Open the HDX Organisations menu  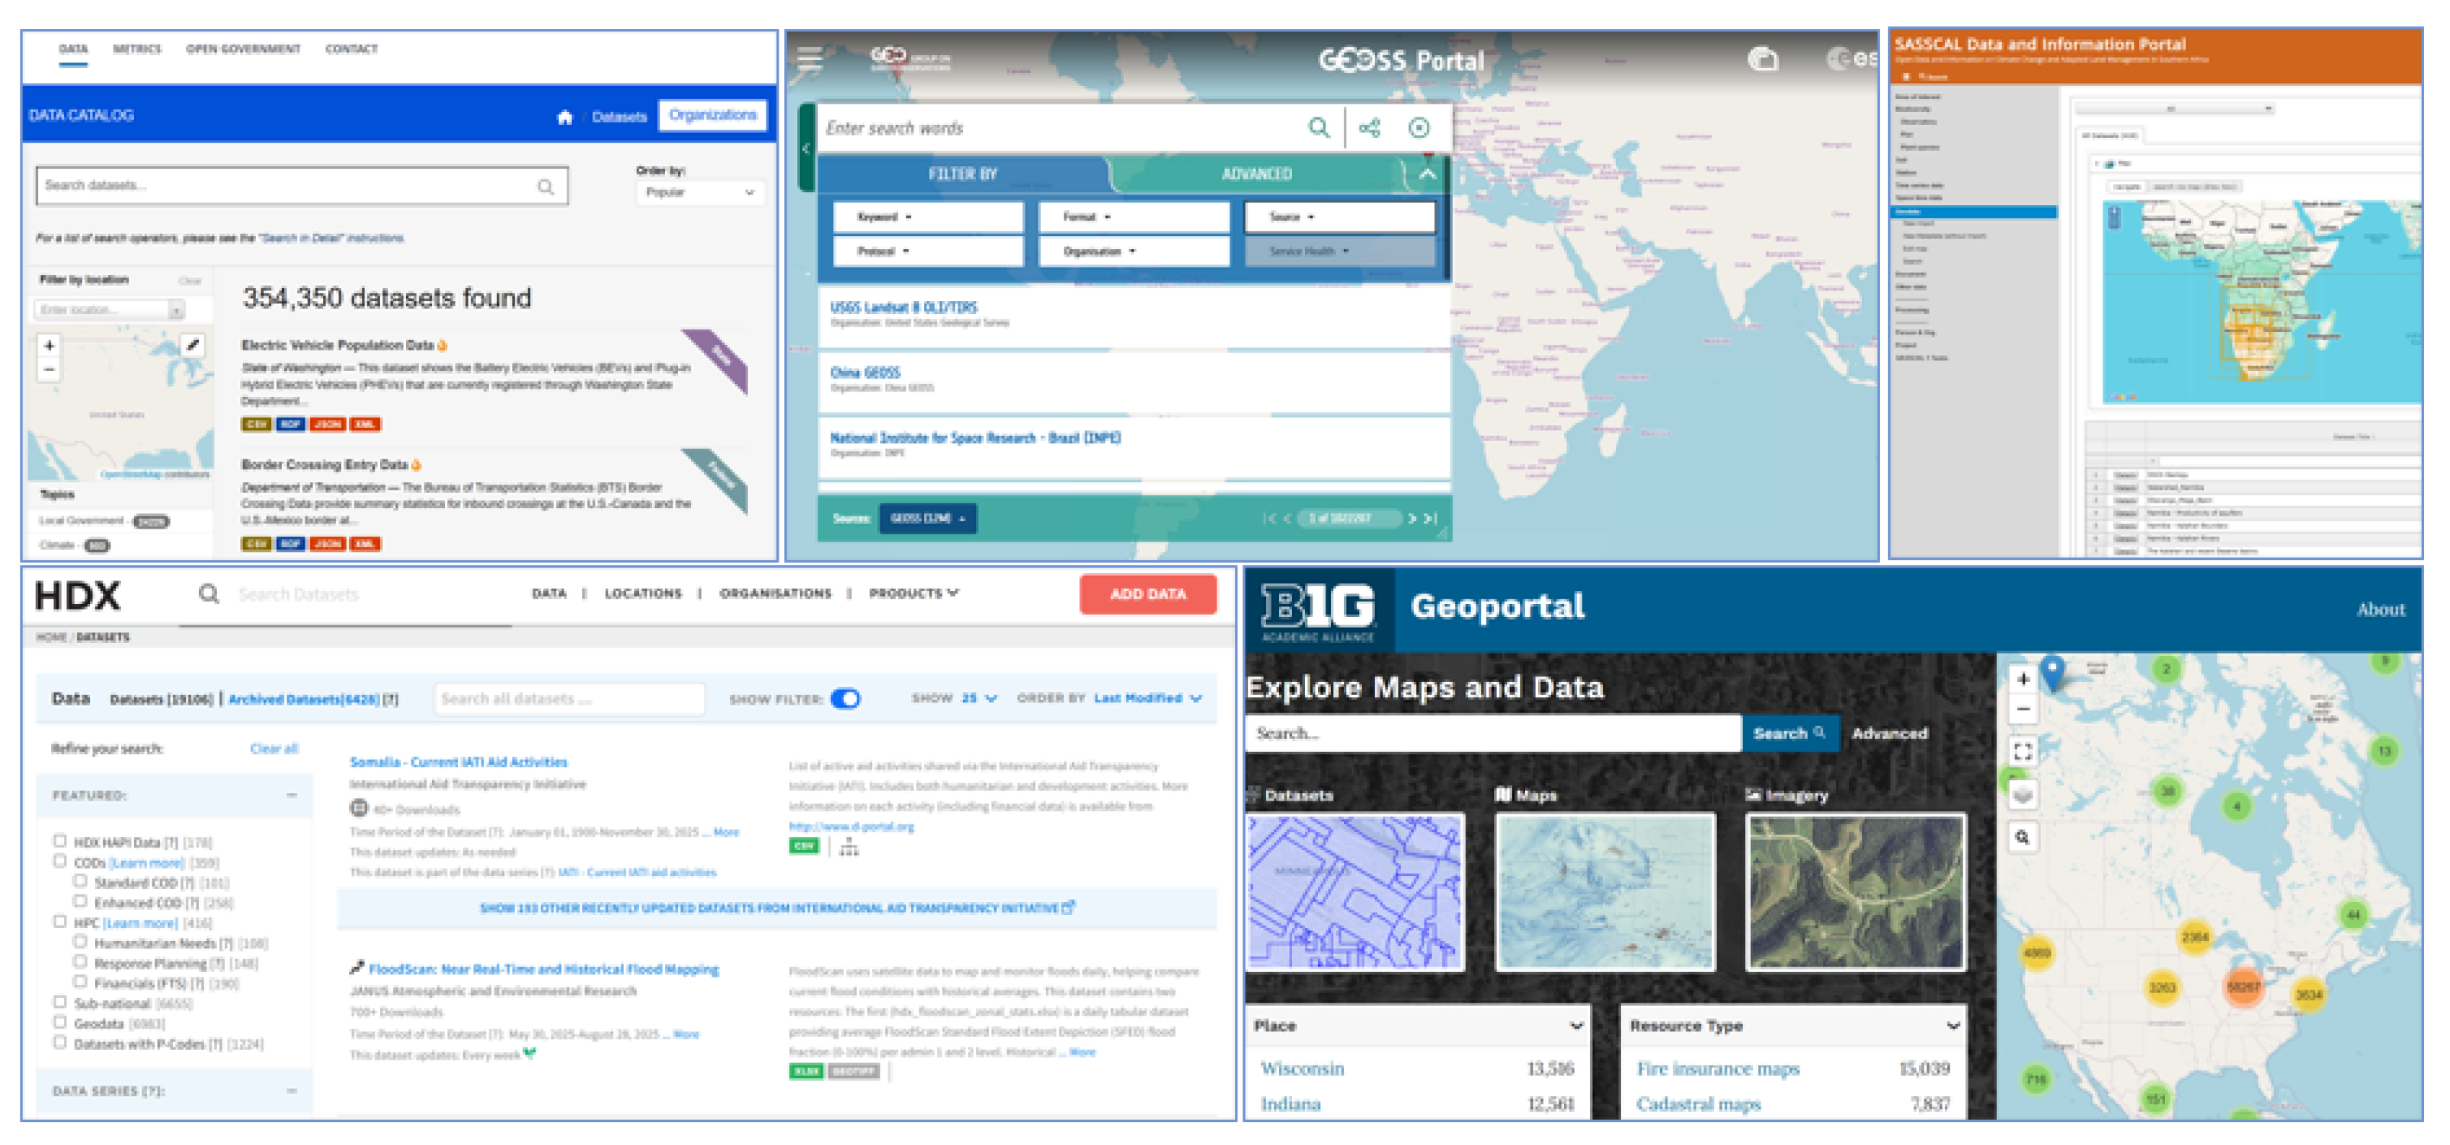[x=775, y=593]
